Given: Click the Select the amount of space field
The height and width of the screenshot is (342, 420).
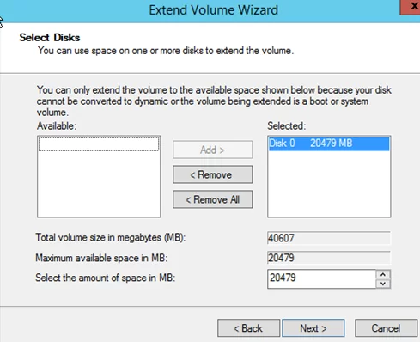Looking at the screenshot, I should click(x=321, y=278).
